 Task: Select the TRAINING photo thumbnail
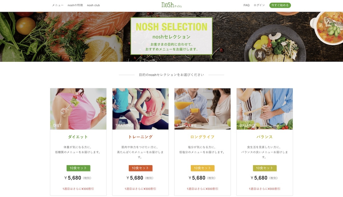(x=140, y=109)
